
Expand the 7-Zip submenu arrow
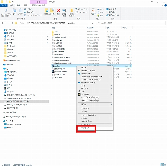pos(111,86)
